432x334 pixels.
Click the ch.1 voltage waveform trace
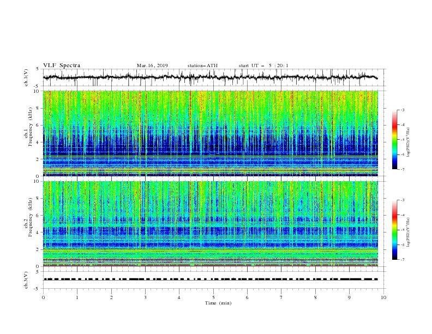click(210, 77)
